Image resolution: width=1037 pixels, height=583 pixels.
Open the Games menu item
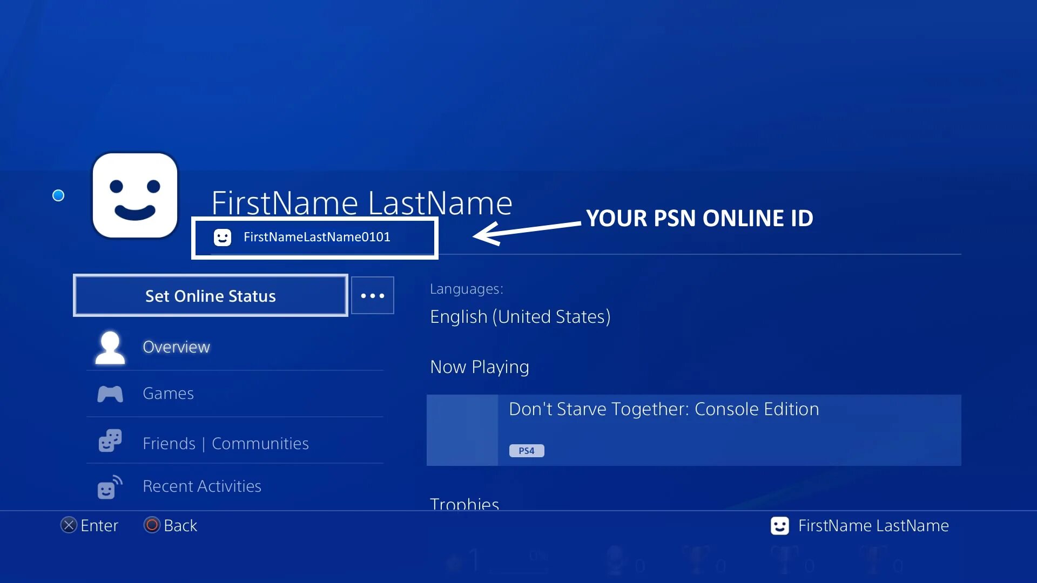pos(168,394)
